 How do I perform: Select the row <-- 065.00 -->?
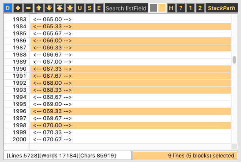pyautogui.click(x=131, y=20)
